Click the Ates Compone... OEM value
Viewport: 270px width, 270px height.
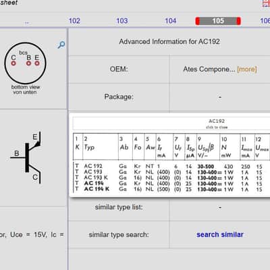(x=209, y=69)
